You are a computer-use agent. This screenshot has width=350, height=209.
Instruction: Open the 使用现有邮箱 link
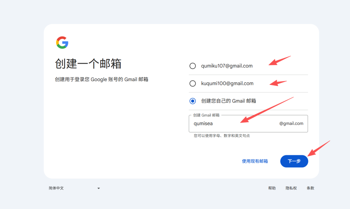coord(255,161)
